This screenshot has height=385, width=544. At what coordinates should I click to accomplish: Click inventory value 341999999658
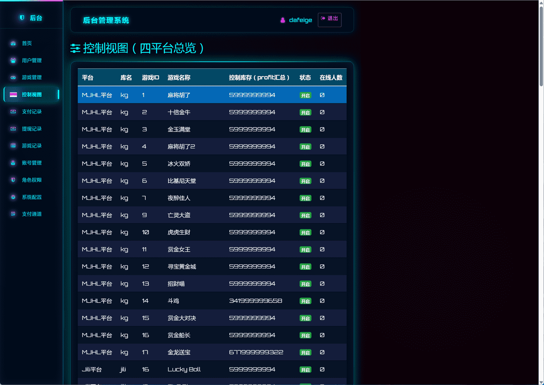255,301
